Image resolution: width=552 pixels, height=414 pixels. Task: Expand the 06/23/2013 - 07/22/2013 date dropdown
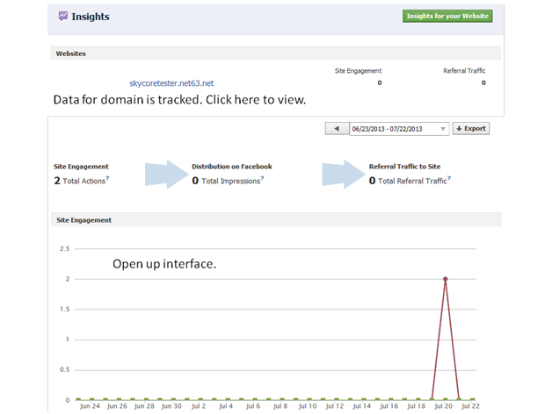coord(399,129)
